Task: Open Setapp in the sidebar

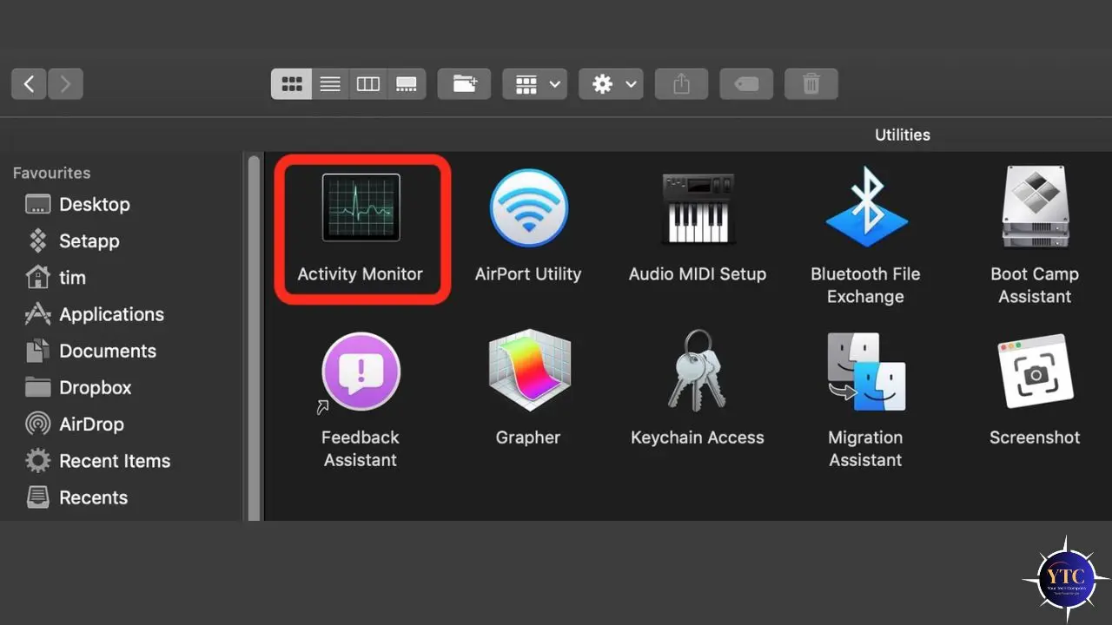Action: point(73,241)
